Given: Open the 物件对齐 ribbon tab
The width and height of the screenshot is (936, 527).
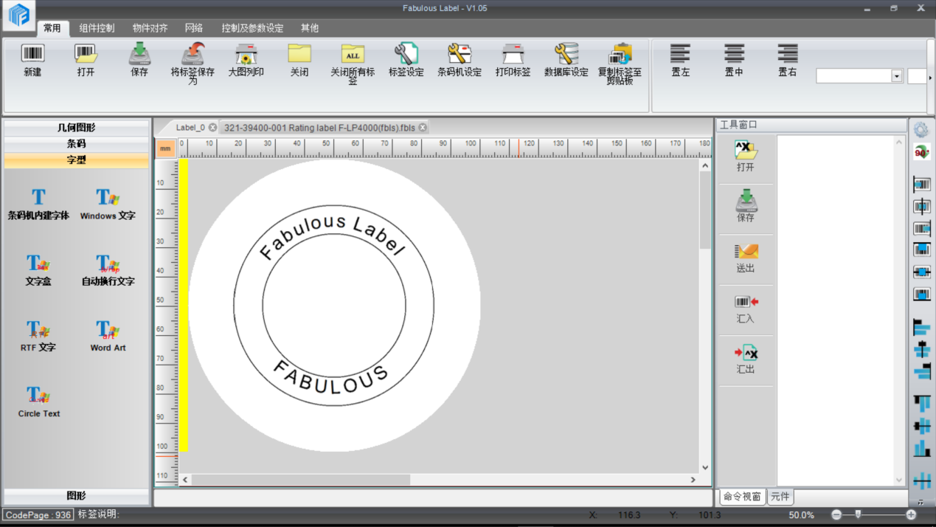Looking at the screenshot, I should [x=150, y=28].
